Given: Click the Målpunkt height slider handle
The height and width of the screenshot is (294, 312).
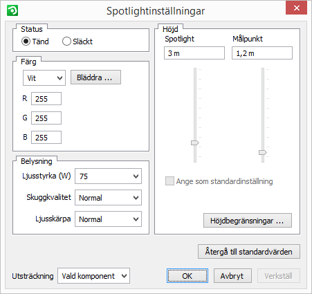Looking at the screenshot, I should [263, 152].
